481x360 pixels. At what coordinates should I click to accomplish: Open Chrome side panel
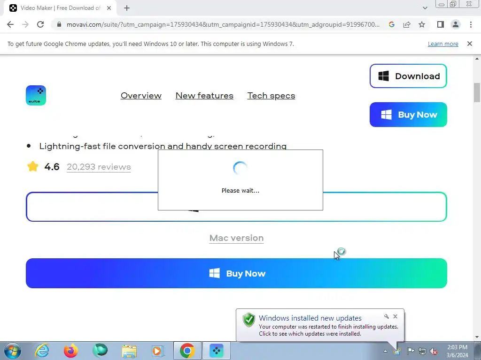441,24
